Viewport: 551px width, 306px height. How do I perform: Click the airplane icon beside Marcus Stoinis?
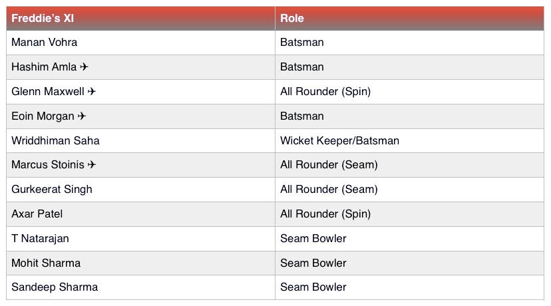point(92,164)
